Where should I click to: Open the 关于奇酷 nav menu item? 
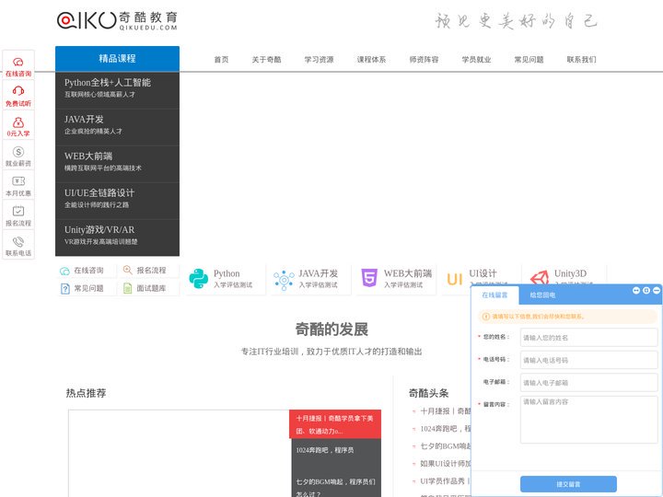tap(266, 60)
